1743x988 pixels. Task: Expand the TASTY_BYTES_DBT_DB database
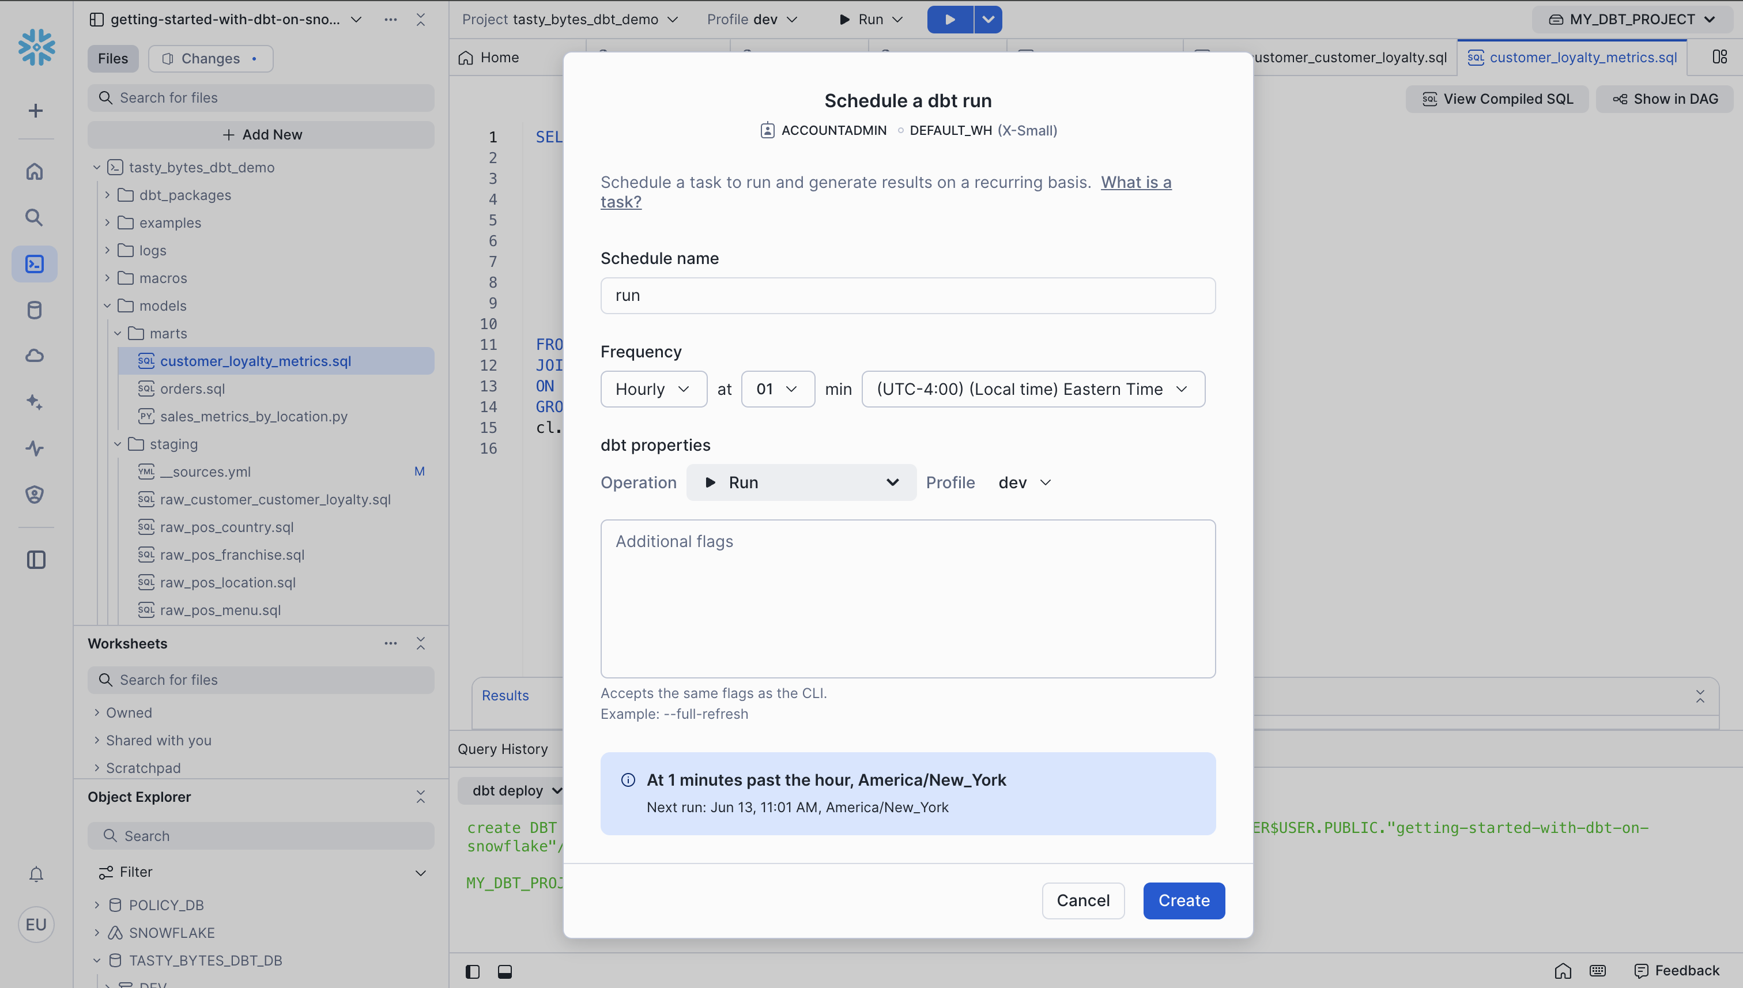tap(96, 960)
